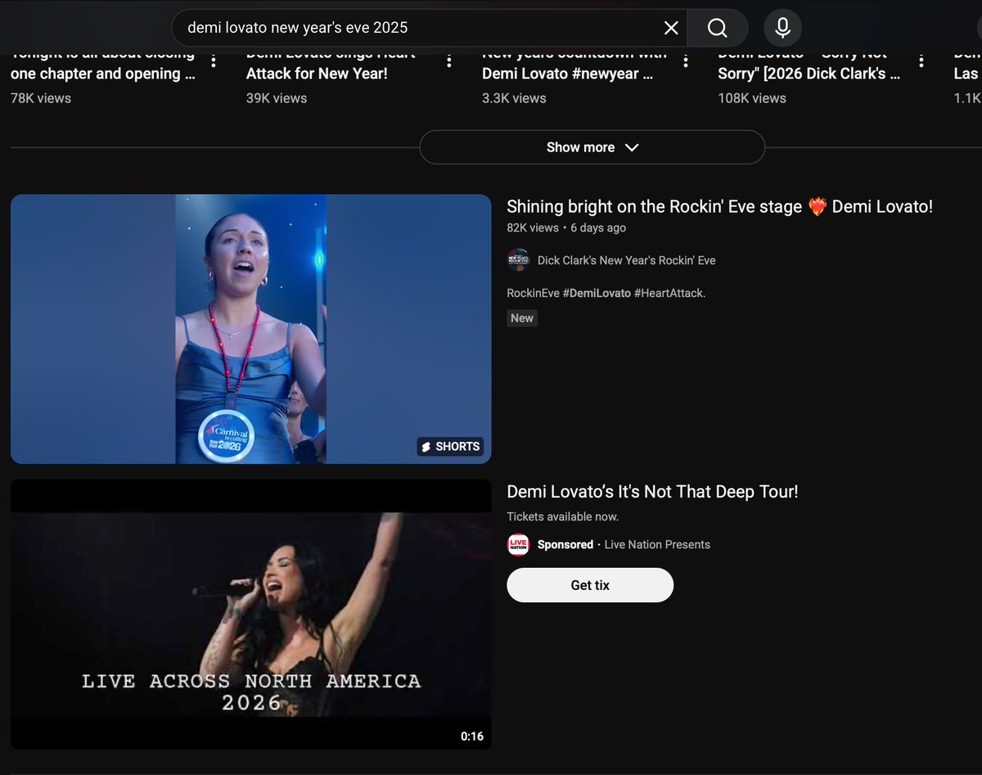Click the Live Nation Presents advertiser name
982x775 pixels.
coord(657,544)
